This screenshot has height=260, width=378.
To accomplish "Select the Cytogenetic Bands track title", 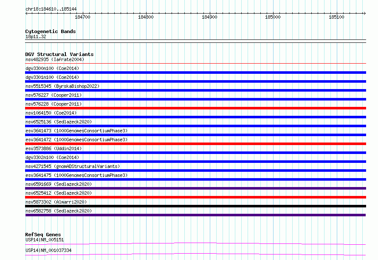I will coord(51,31).
